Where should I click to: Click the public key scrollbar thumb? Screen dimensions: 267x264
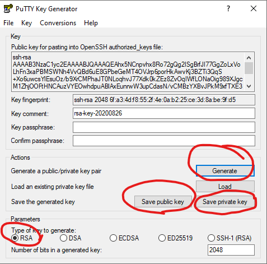249,68
